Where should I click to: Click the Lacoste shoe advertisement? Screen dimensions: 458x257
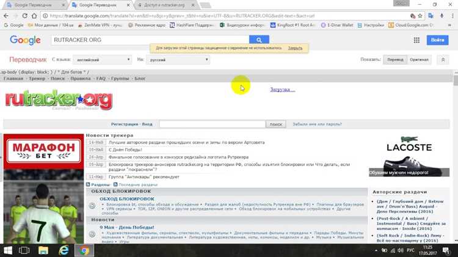(409, 156)
